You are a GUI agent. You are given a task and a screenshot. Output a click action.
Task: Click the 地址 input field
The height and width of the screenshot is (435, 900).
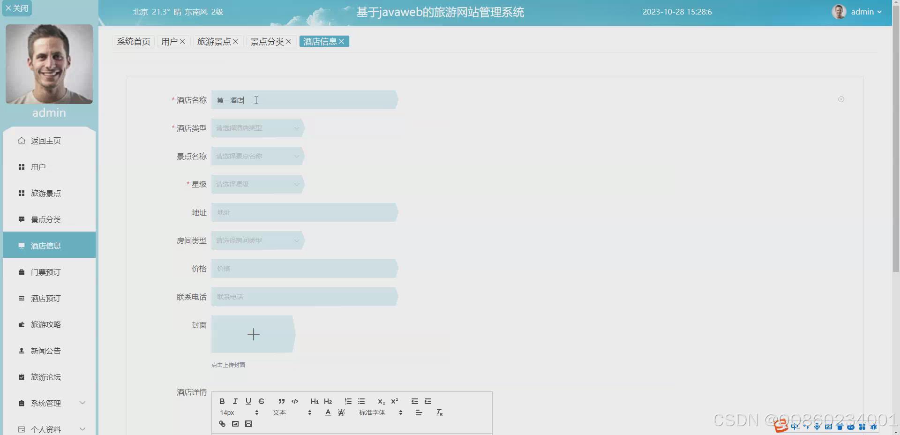(x=305, y=212)
